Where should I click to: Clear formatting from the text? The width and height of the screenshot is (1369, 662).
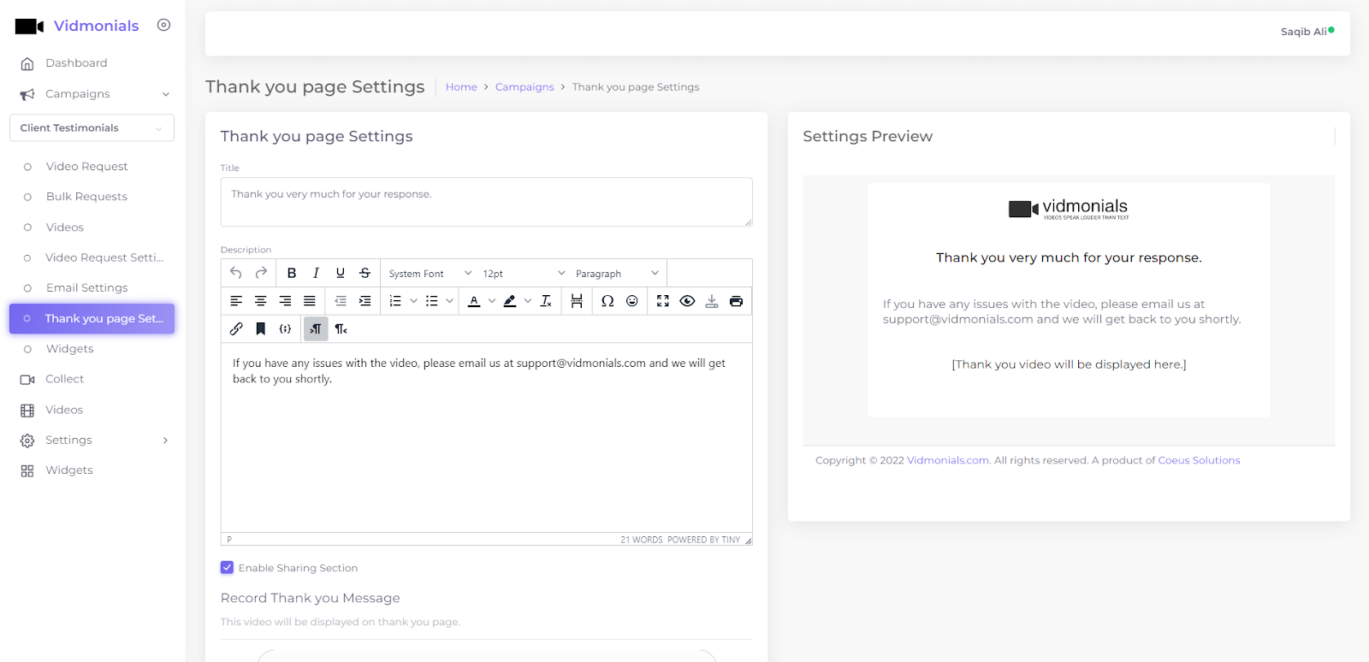tap(546, 301)
